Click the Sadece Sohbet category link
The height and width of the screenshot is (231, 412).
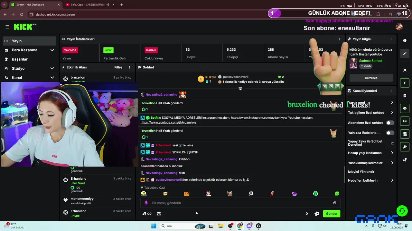[x=370, y=61]
